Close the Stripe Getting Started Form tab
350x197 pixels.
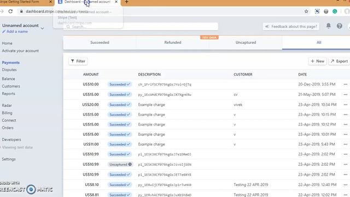(x=50, y=2)
